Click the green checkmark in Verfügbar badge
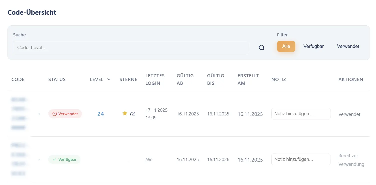This screenshot has width=376, height=185. point(55,159)
